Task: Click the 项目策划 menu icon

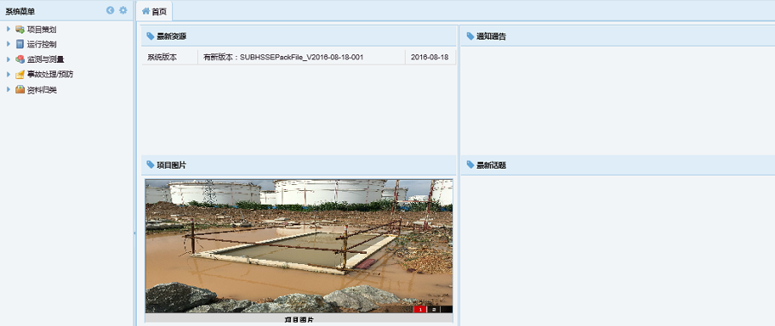Action: (20, 29)
